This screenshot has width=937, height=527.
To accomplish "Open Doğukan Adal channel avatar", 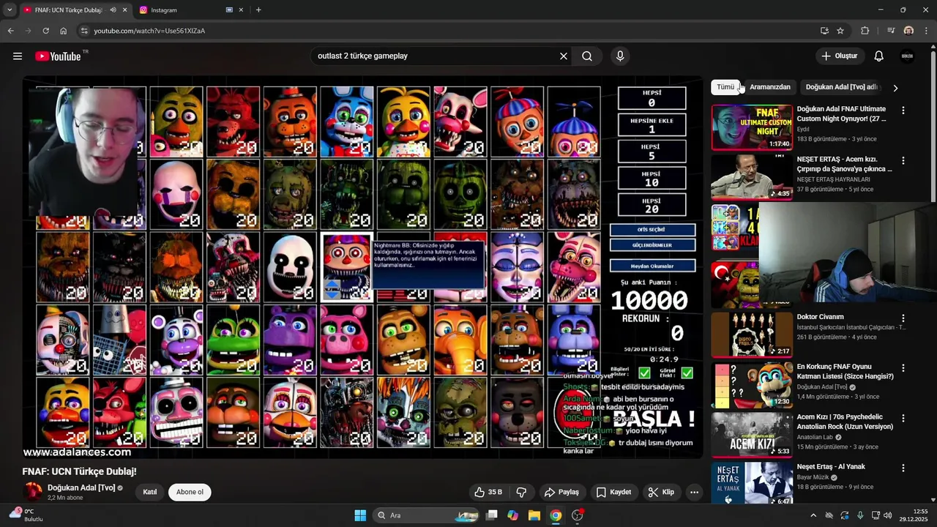I will [33, 492].
